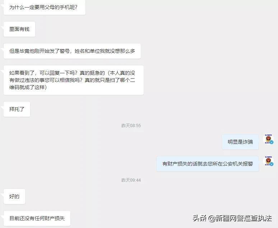Image resolution: width=278 pixels, height=228 pixels.
Task: Click the long message starting 如果看到了
Action: coord(74,80)
